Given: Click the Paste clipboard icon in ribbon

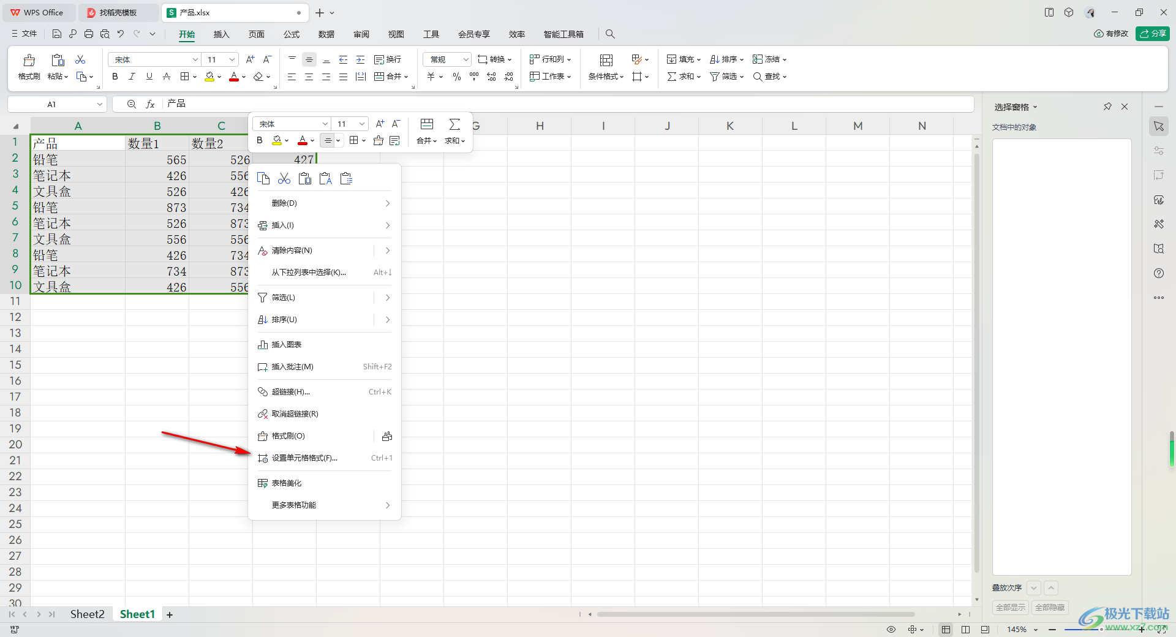Looking at the screenshot, I should tap(58, 60).
